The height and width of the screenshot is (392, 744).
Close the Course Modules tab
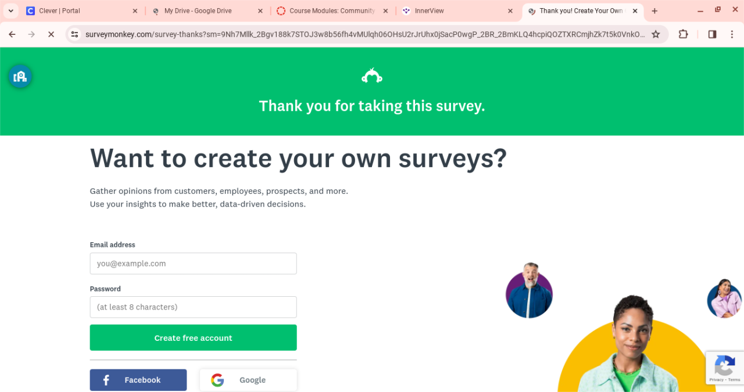point(385,11)
